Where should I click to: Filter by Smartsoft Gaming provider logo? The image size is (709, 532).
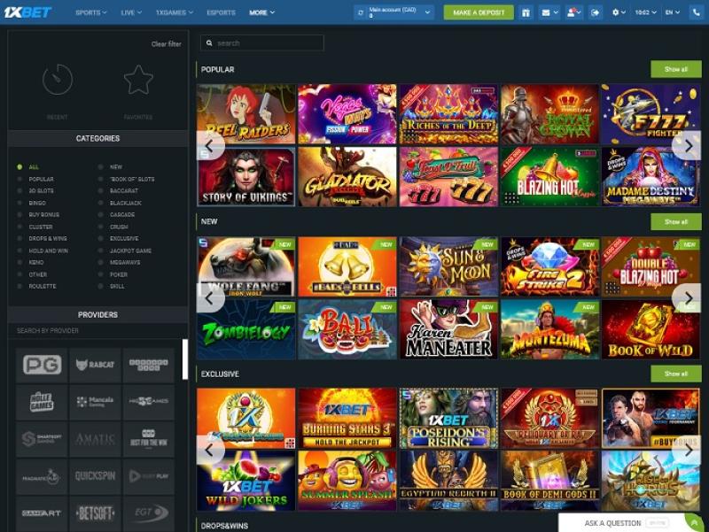[x=42, y=439]
